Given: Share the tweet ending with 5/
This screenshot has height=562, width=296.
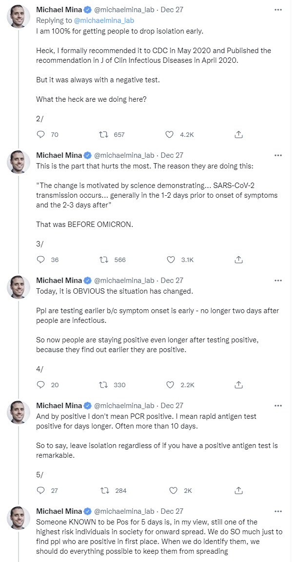Looking at the screenshot, I should [239, 490].
